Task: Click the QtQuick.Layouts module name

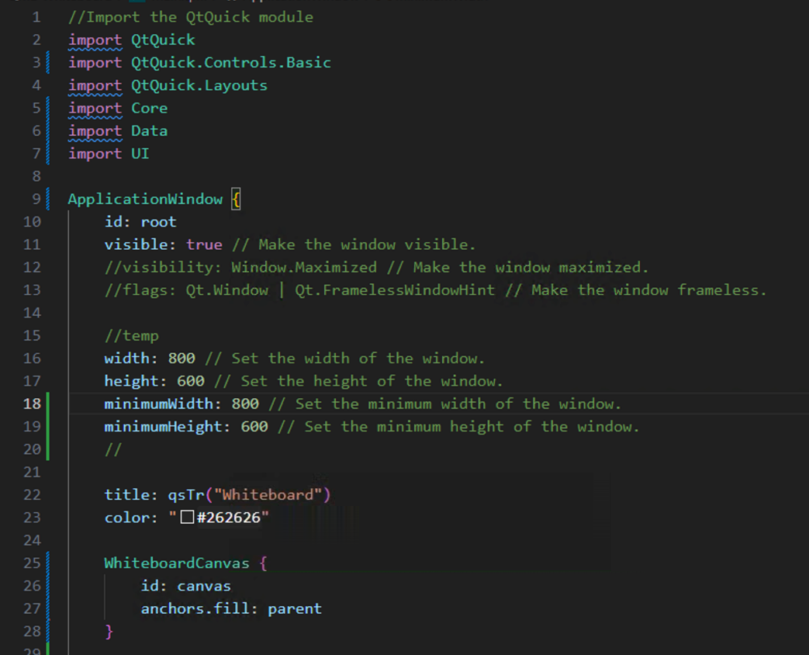Action: click(x=199, y=85)
